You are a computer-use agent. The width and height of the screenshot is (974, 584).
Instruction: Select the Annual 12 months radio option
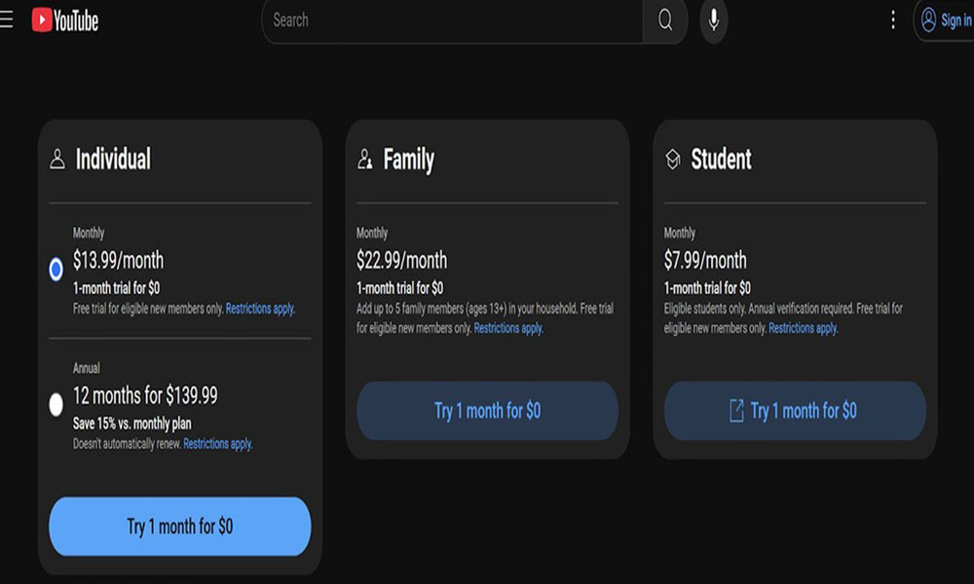pos(56,405)
